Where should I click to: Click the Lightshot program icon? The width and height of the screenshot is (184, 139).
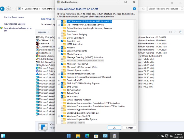coord(37,65)
